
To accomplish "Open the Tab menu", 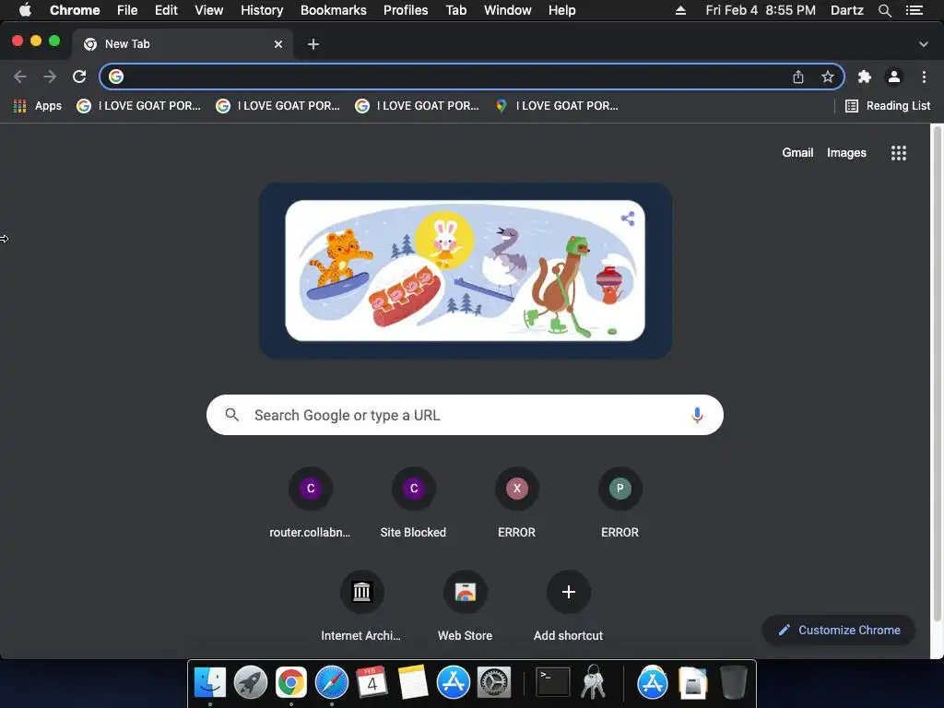I will pyautogui.click(x=455, y=10).
